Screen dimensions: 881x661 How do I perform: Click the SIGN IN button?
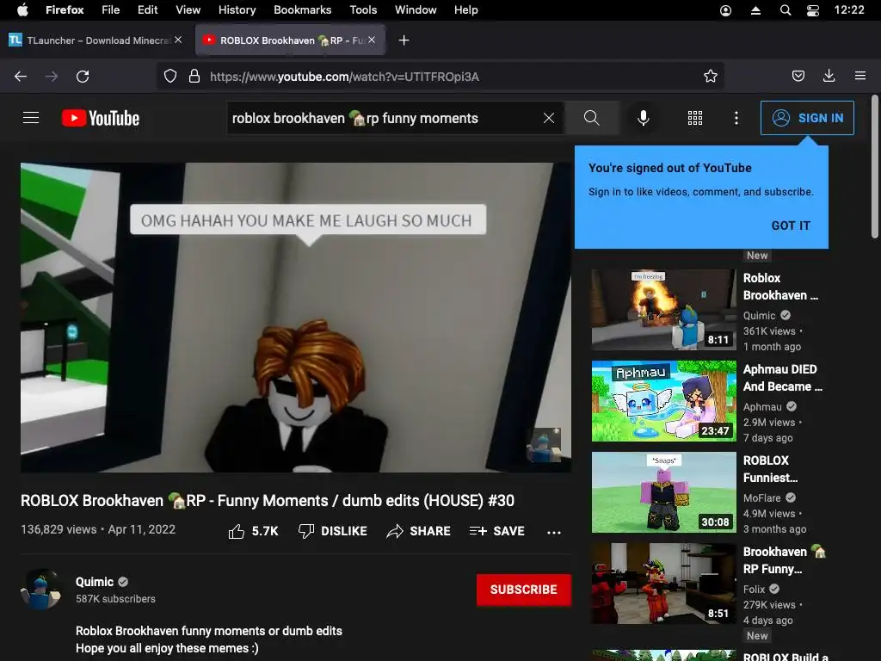(807, 118)
